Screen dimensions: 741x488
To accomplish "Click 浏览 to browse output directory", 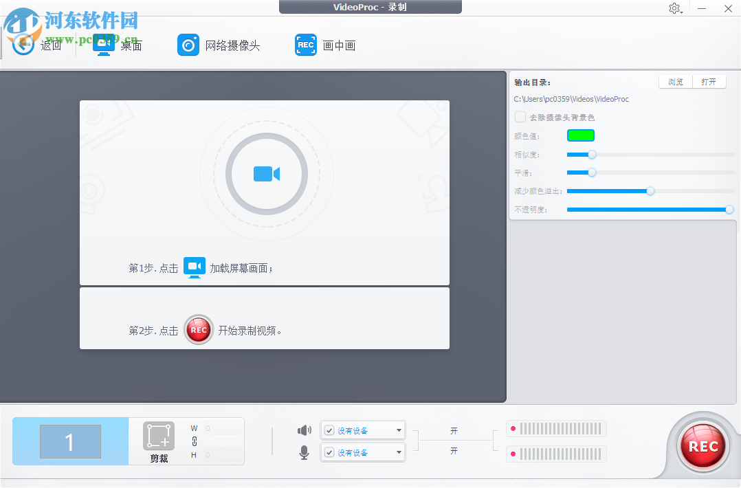I will coord(674,81).
